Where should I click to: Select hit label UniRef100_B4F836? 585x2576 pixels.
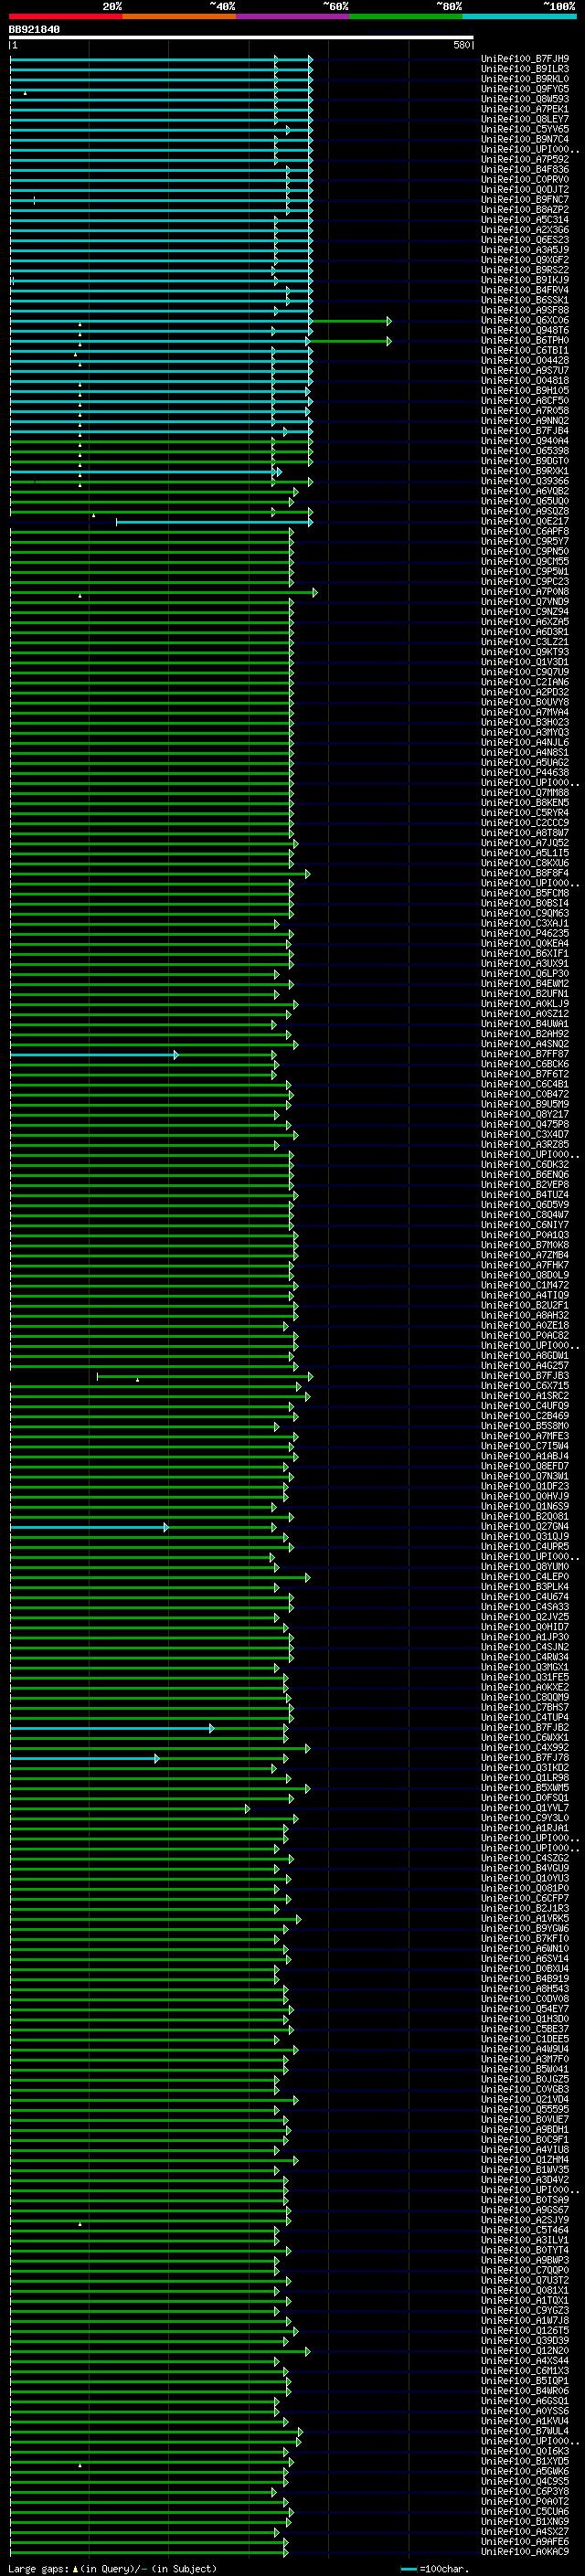pyautogui.click(x=525, y=170)
